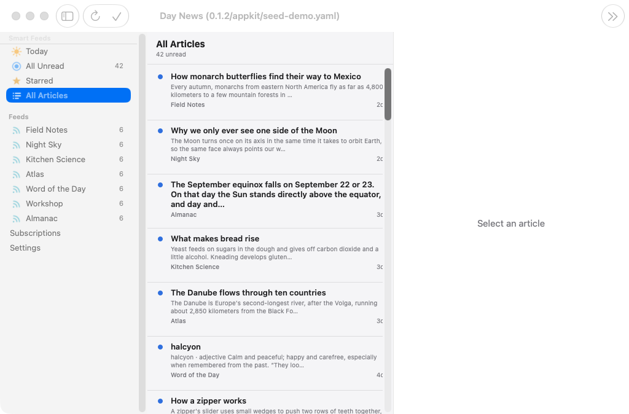
Task: Open 'How monarch butterflies find their way to Mexico'
Action: (x=265, y=92)
